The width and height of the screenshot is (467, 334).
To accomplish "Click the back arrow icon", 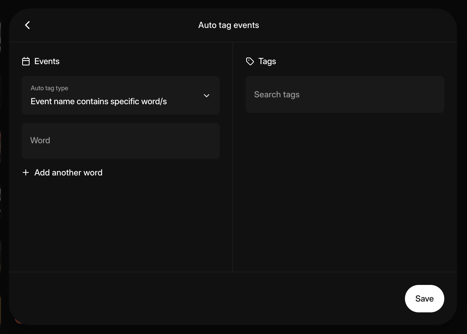I will click(x=27, y=25).
